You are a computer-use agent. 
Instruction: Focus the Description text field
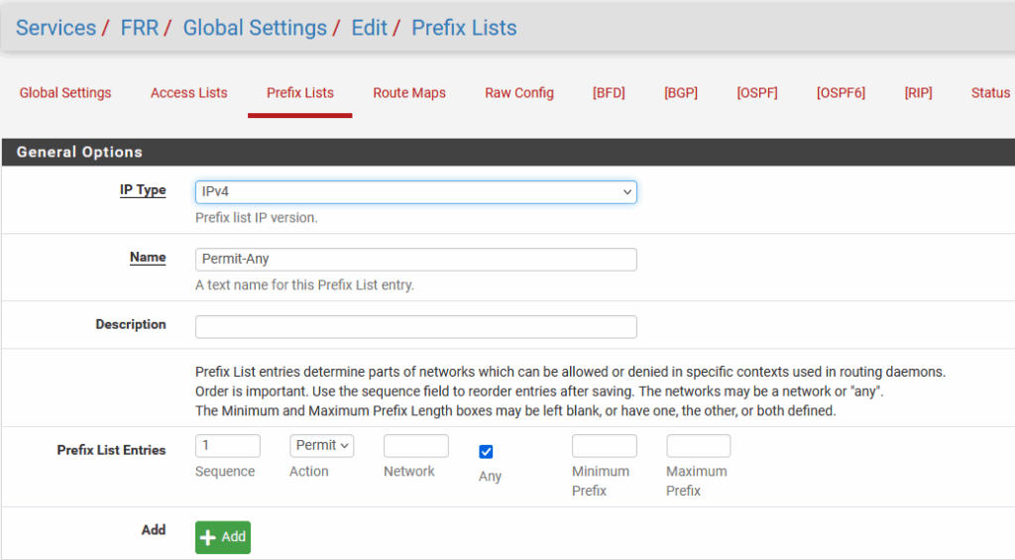(x=415, y=327)
